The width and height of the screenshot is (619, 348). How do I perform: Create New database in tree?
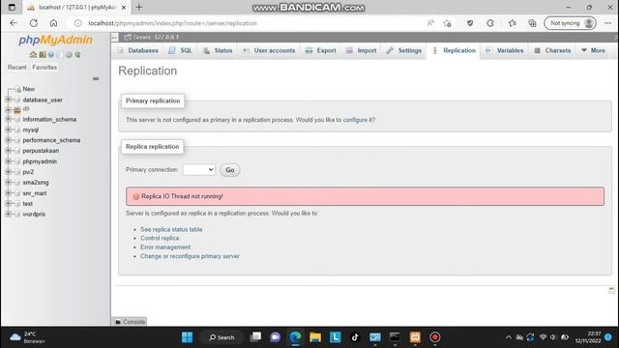28,89
